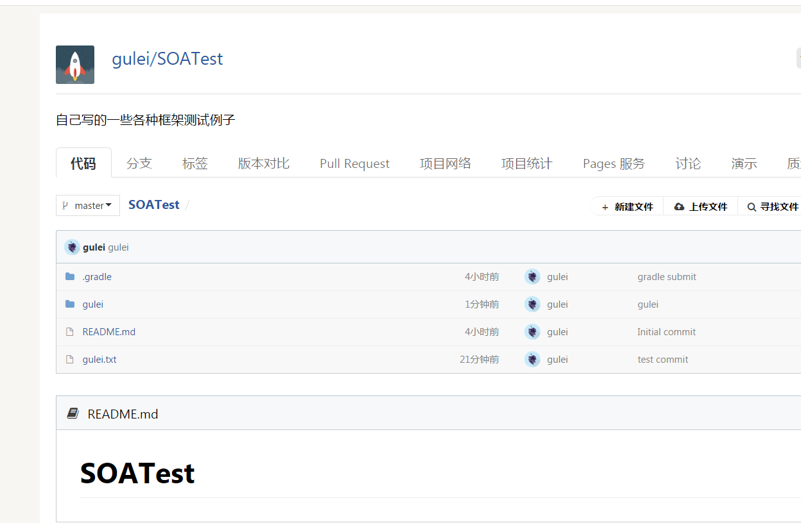Click gulei's avatar in the latest commit header
Viewport: 801px width, 523px height.
pyautogui.click(x=72, y=246)
